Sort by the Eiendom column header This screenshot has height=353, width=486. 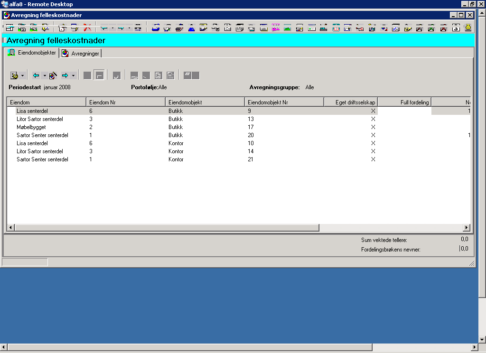47,102
